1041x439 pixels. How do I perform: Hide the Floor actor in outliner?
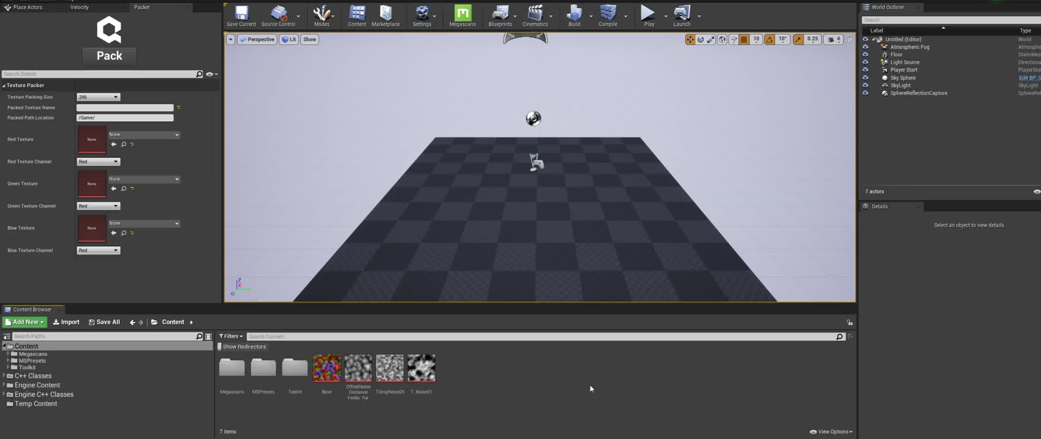coord(865,55)
